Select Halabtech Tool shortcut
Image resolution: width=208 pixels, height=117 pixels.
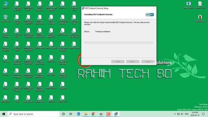tap(63, 73)
